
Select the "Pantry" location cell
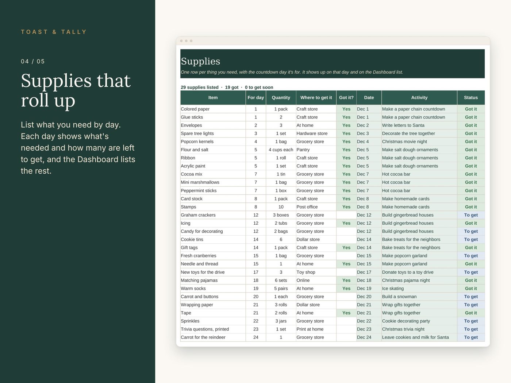316,150
